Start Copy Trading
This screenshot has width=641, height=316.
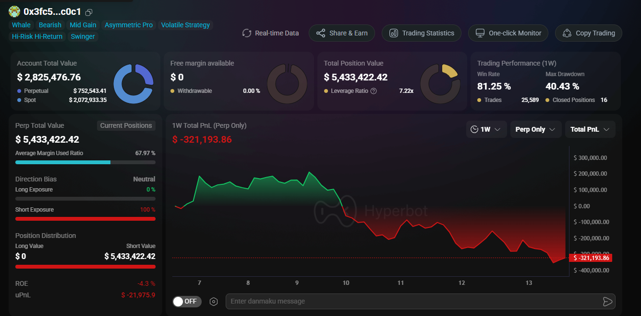[588, 33]
